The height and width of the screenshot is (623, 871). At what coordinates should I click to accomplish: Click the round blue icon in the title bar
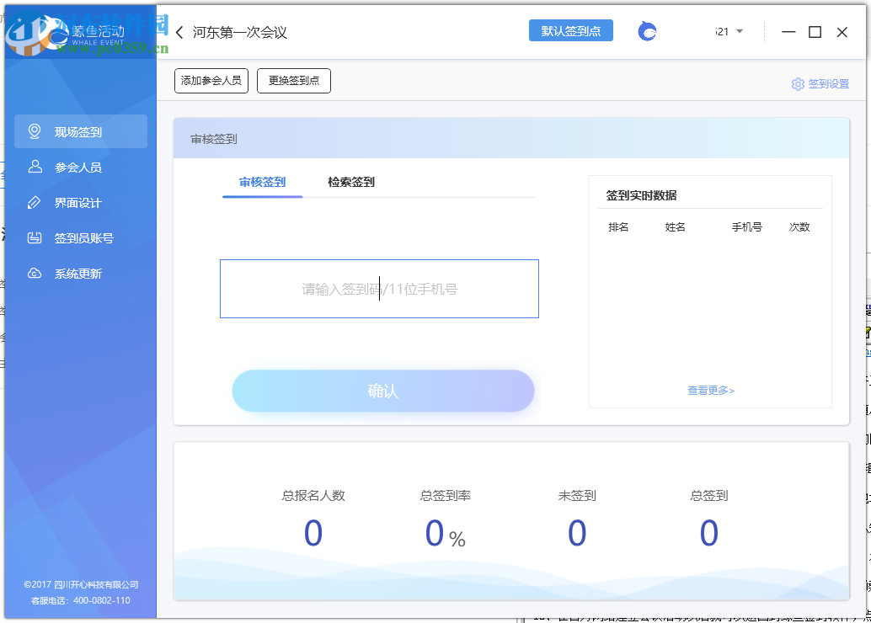[x=646, y=30]
